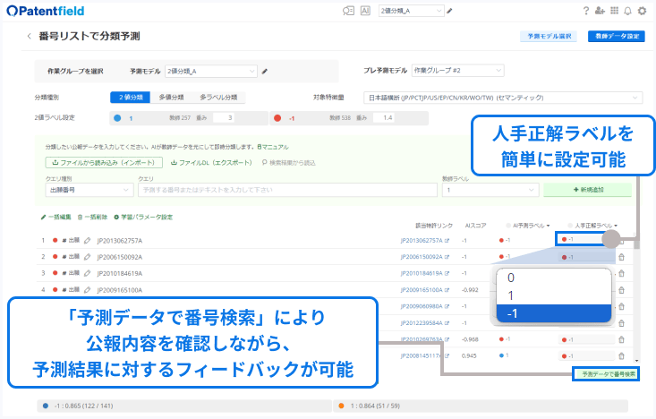Click ファイルから読み込み (インポート) button
Image resolution: width=656 pixels, height=419 pixels.
point(104,162)
